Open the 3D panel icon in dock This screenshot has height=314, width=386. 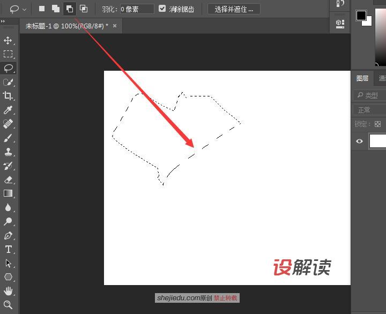(x=340, y=24)
